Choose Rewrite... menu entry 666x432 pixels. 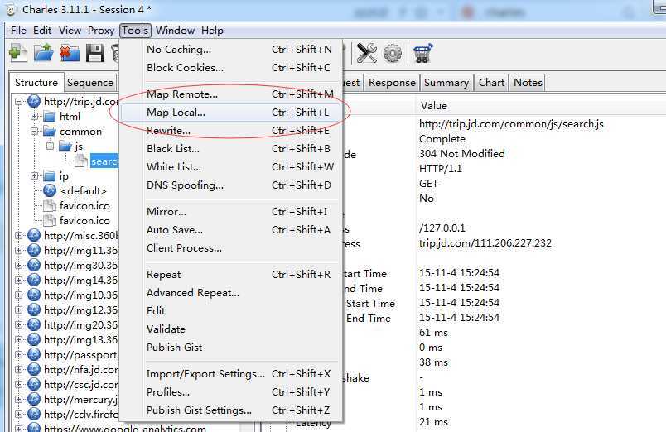click(x=231, y=131)
